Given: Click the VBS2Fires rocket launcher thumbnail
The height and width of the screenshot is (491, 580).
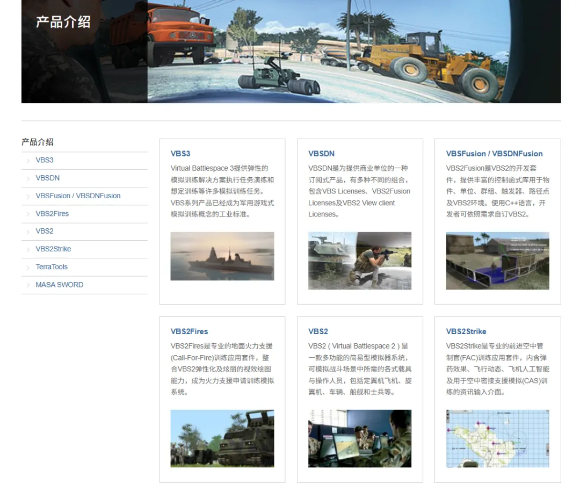Looking at the screenshot, I should [222, 438].
